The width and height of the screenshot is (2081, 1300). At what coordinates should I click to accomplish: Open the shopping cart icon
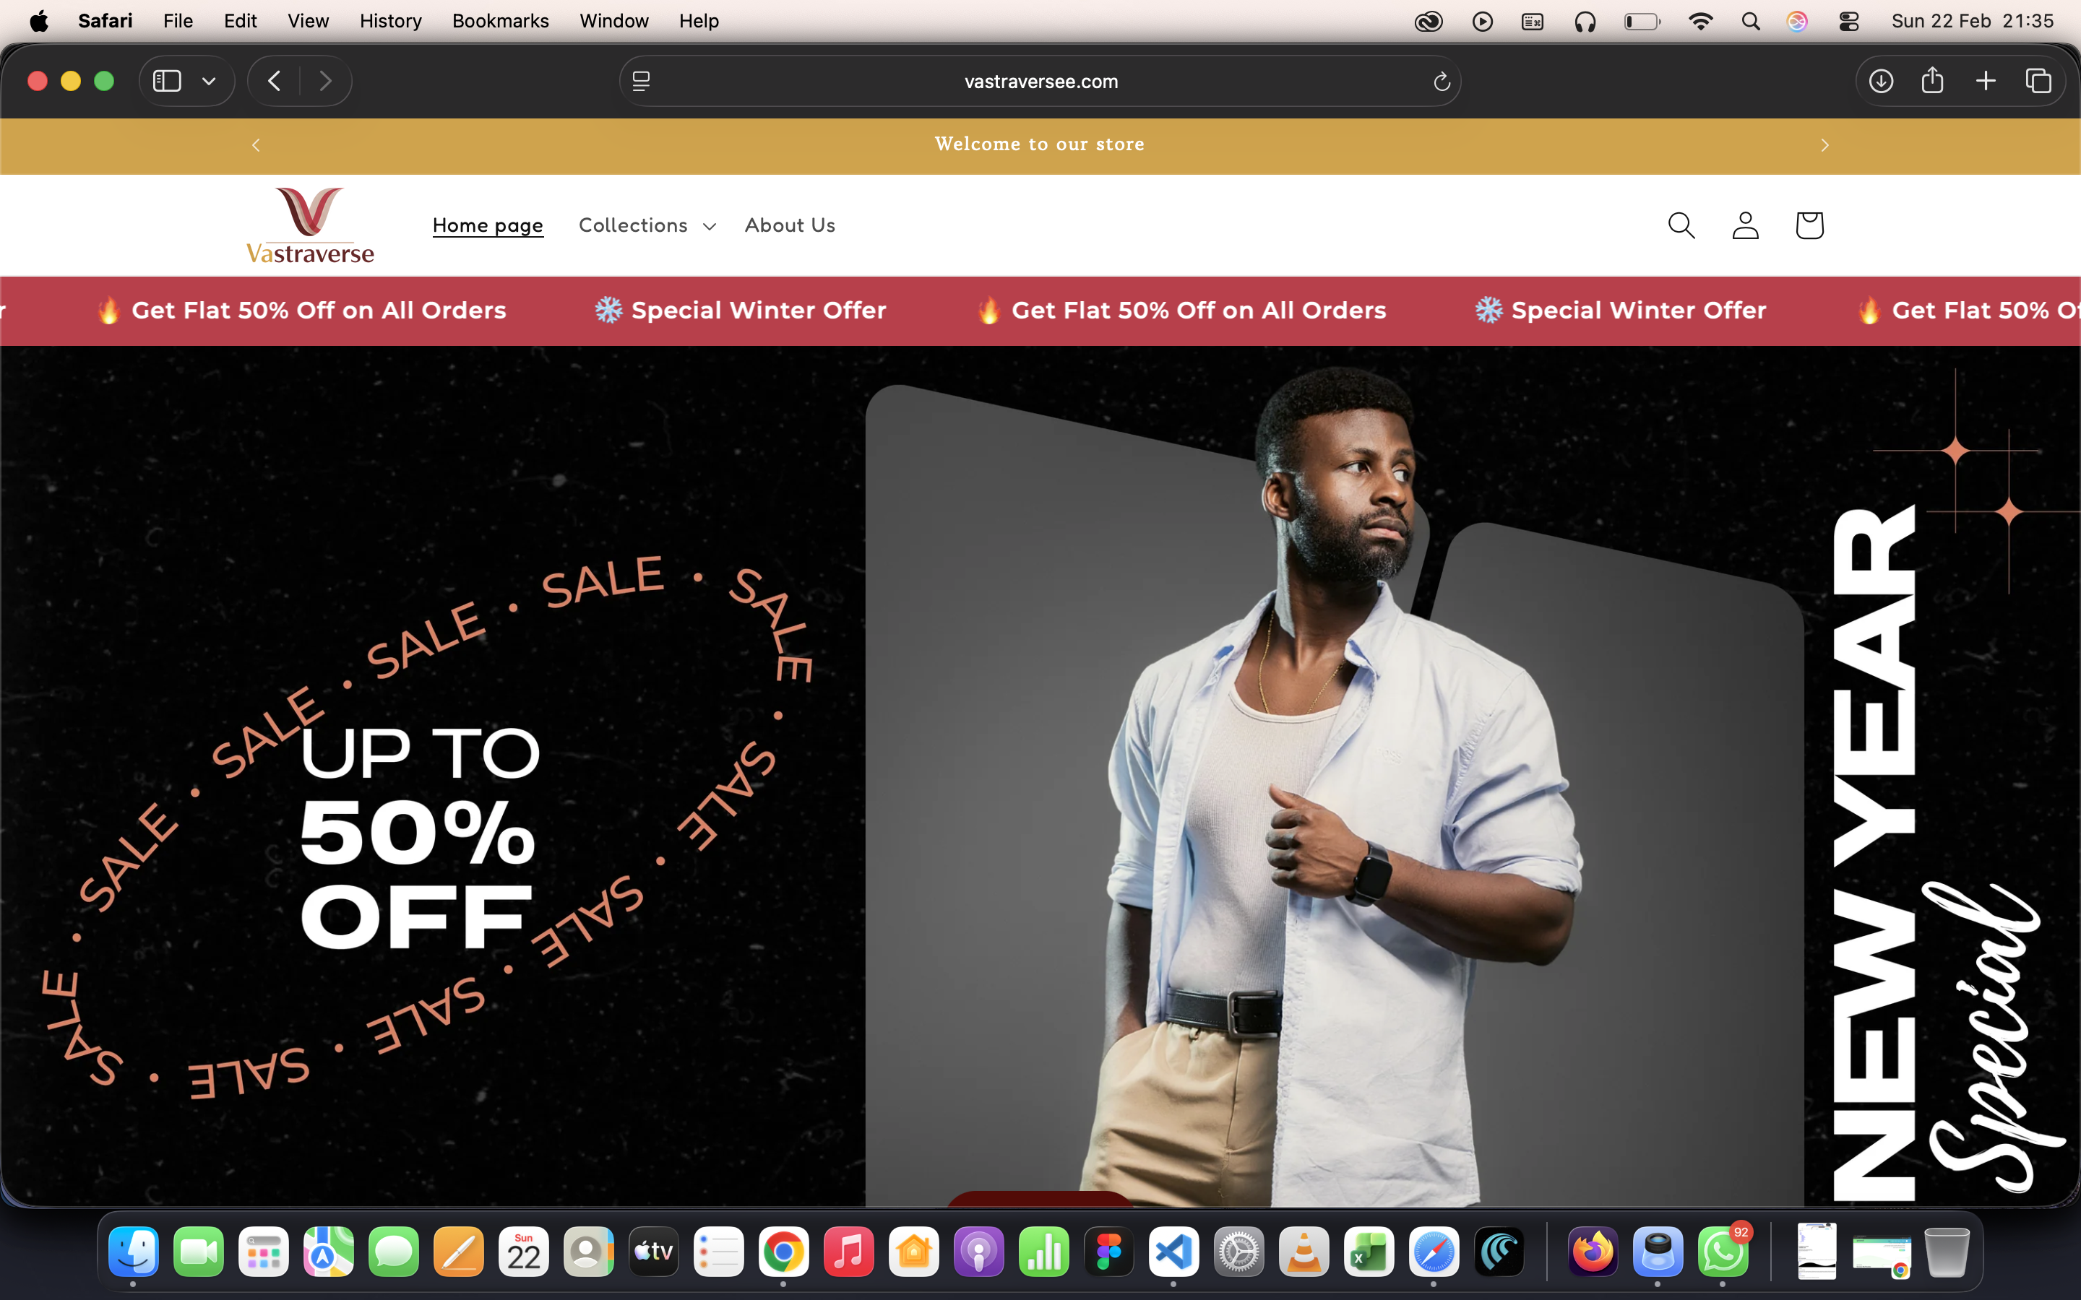click(x=1809, y=225)
